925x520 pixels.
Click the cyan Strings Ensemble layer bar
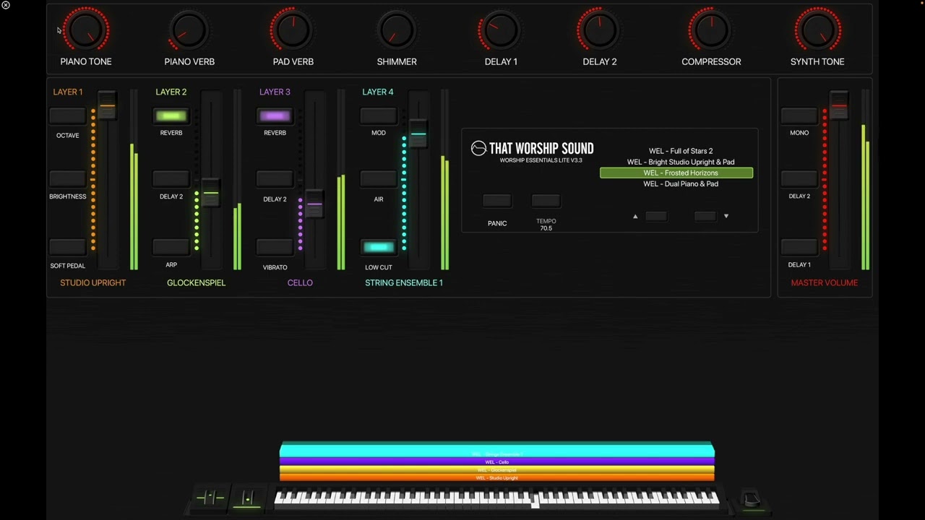click(497, 450)
